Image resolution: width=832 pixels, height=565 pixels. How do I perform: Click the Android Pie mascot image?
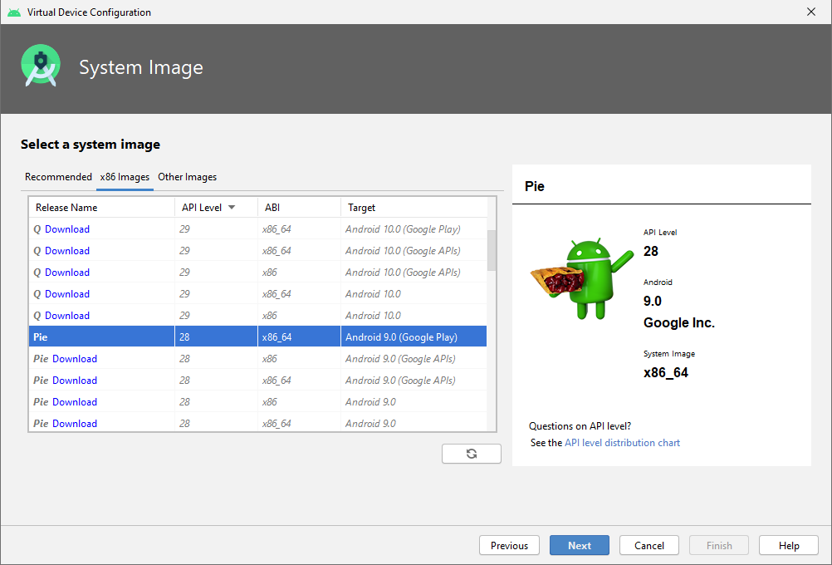coord(582,278)
